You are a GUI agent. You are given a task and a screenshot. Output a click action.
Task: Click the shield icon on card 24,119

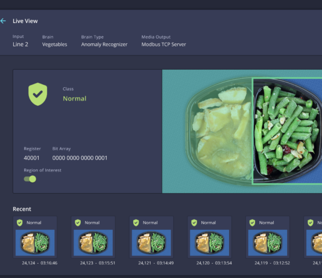[x=252, y=223]
